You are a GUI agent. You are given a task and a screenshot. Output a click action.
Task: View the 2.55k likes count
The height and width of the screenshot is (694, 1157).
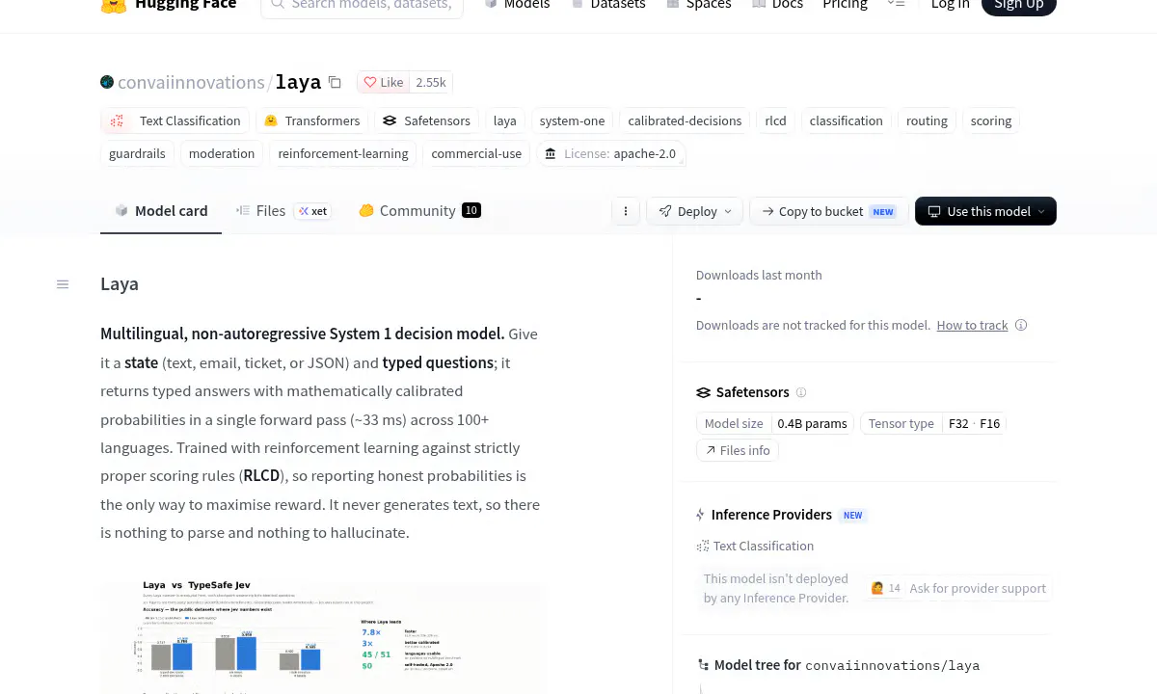[431, 83]
